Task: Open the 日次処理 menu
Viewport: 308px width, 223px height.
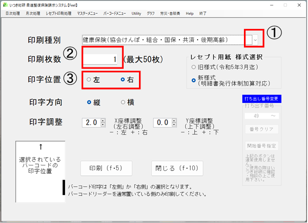Action: 13,14
